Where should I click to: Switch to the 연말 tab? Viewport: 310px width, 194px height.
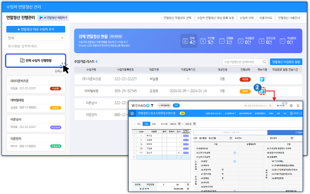[x=146, y=124]
